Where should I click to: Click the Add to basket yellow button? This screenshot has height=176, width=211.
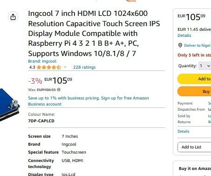click(x=194, y=79)
